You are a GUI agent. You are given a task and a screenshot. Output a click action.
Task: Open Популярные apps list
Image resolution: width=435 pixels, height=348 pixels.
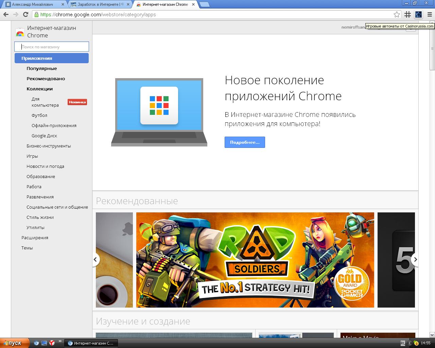coord(42,68)
